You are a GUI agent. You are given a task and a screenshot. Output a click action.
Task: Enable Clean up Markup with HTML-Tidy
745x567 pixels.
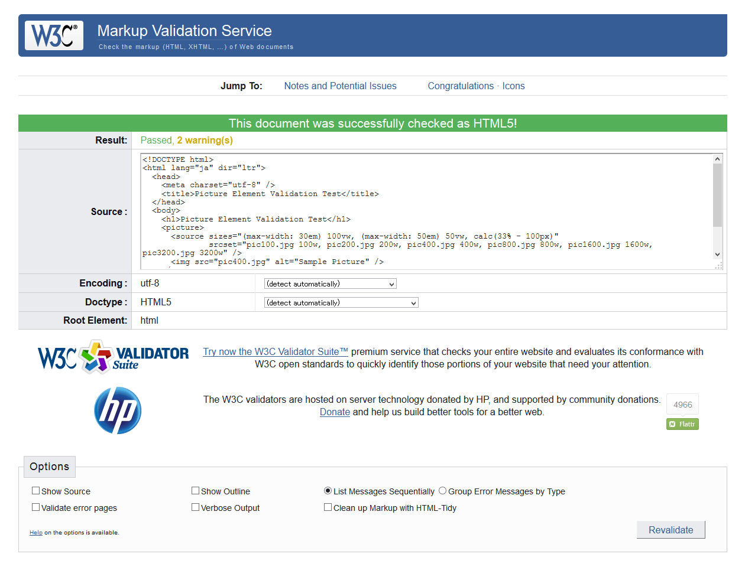tap(328, 507)
